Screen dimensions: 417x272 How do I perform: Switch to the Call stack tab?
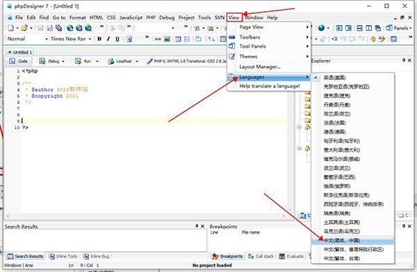coord(261,256)
